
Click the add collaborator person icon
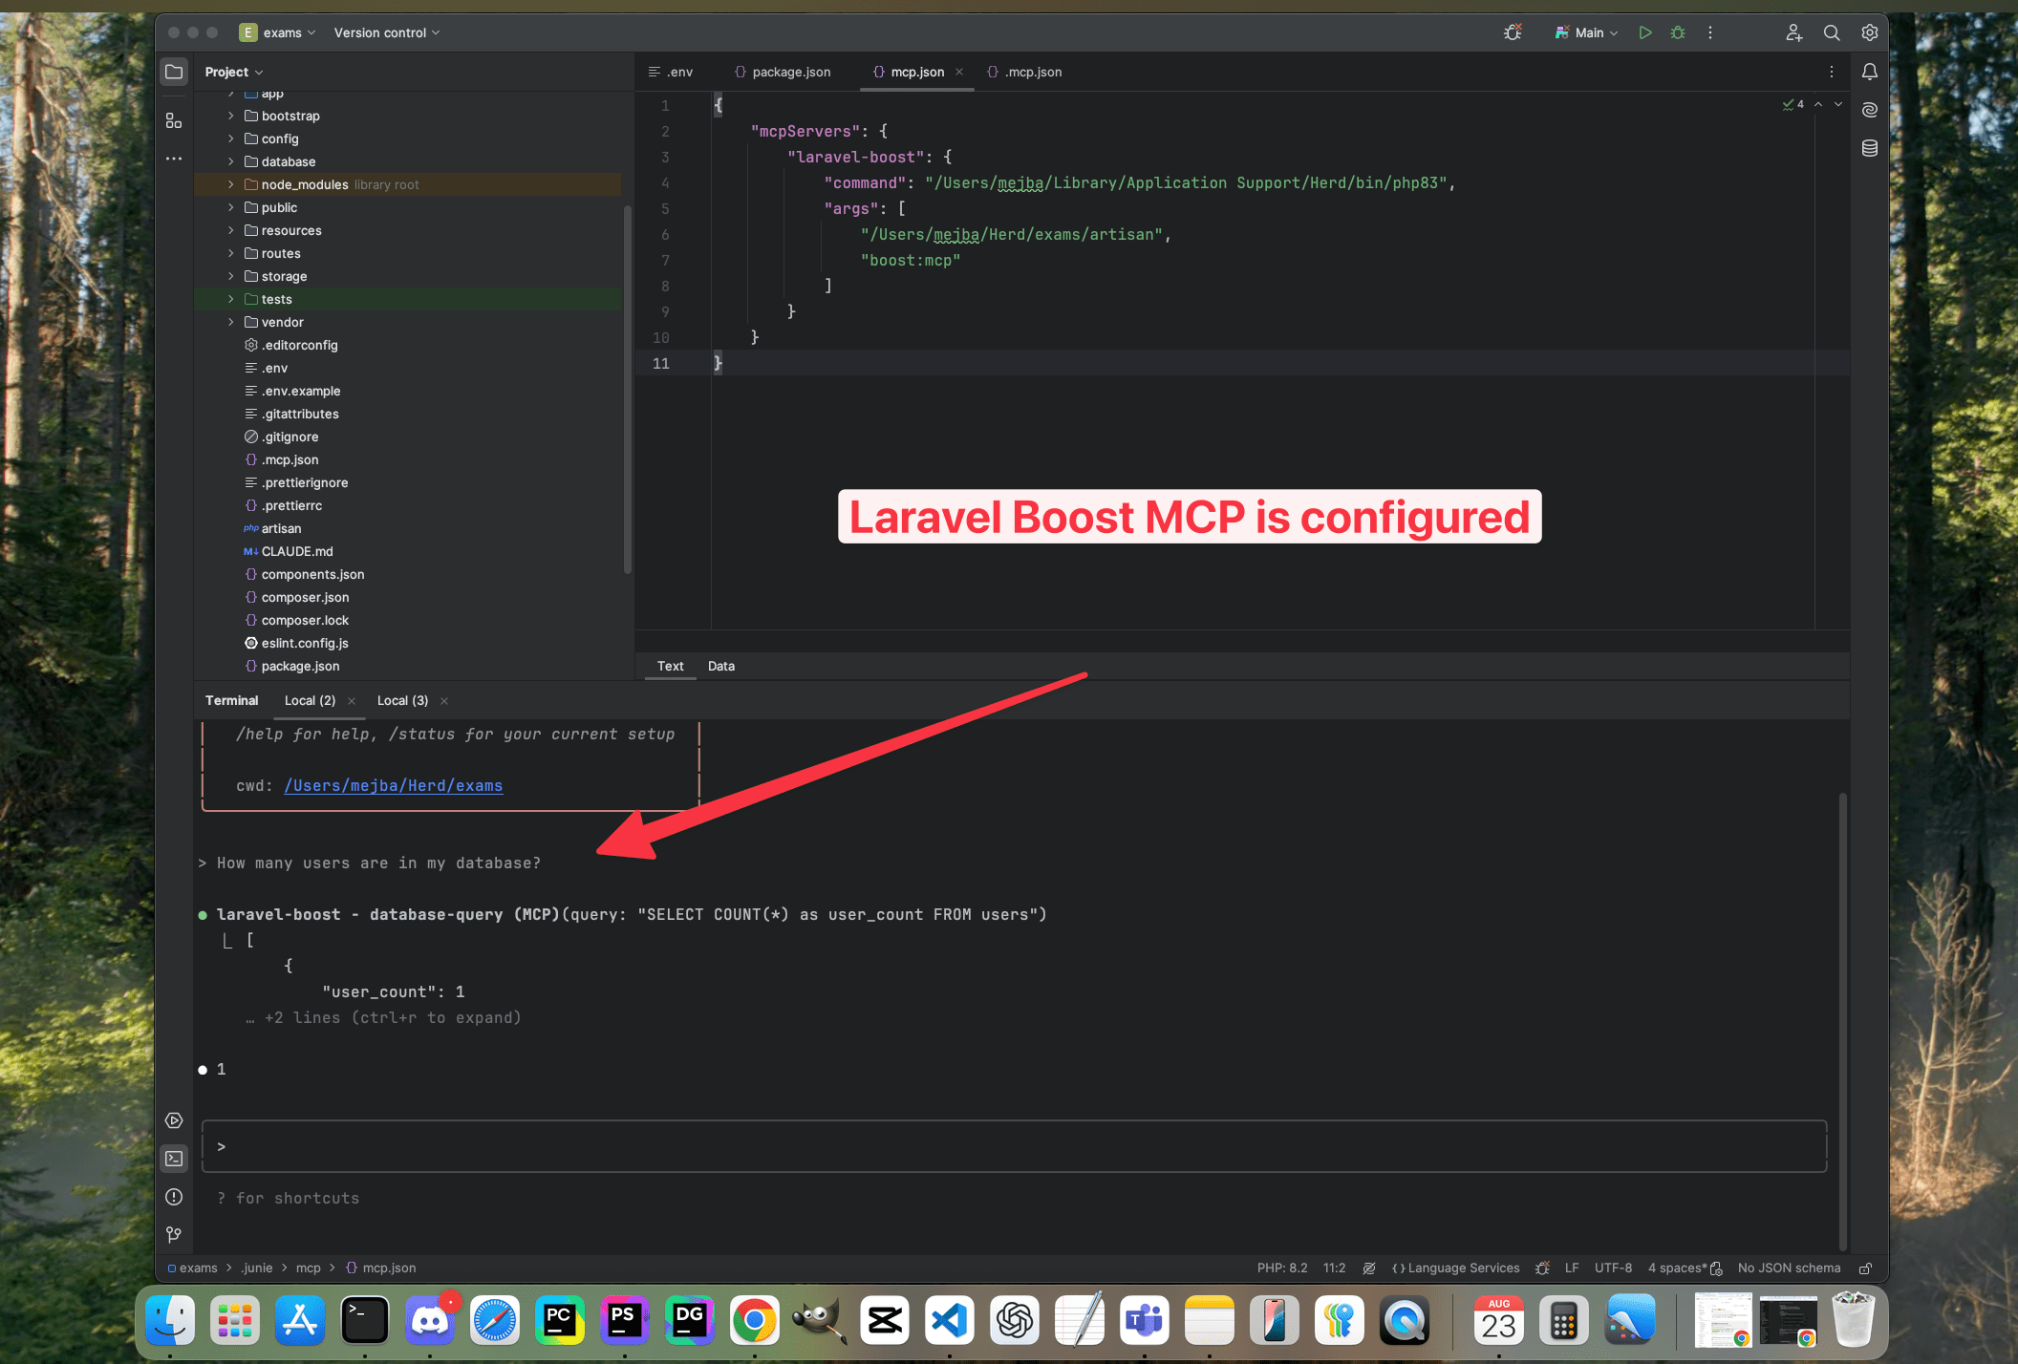click(x=1794, y=32)
